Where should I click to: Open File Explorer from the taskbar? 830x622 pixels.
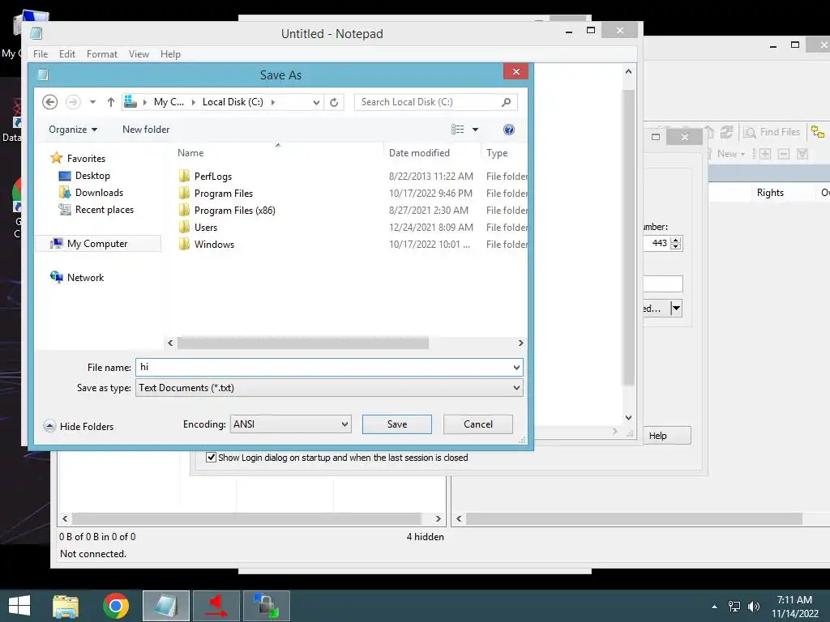pyautogui.click(x=66, y=606)
